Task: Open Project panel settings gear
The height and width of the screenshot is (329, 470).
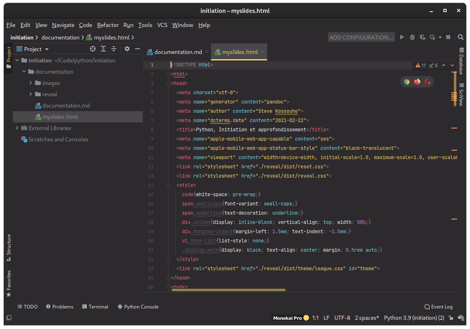Action: coord(127,49)
